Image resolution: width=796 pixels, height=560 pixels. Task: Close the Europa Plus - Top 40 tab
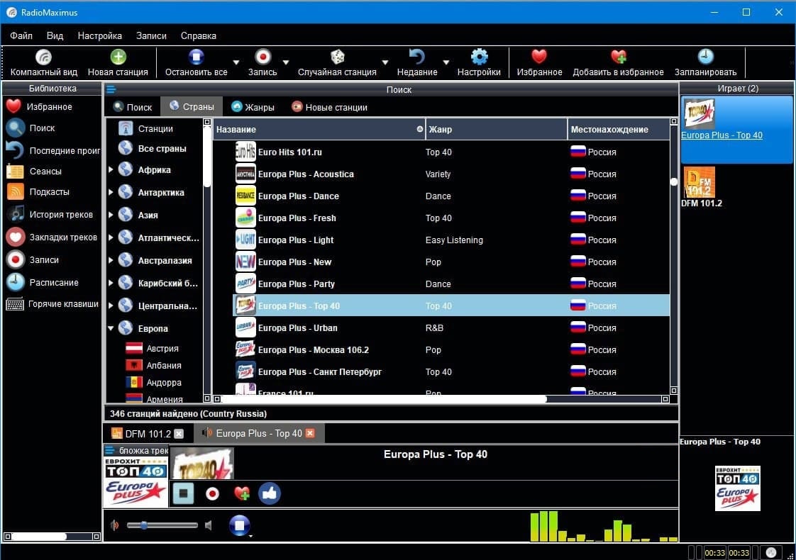tap(310, 433)
